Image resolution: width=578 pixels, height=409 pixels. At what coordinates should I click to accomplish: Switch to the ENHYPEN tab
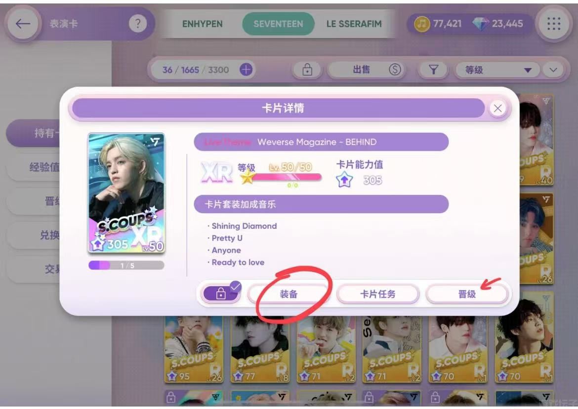(x=203, y=24)
